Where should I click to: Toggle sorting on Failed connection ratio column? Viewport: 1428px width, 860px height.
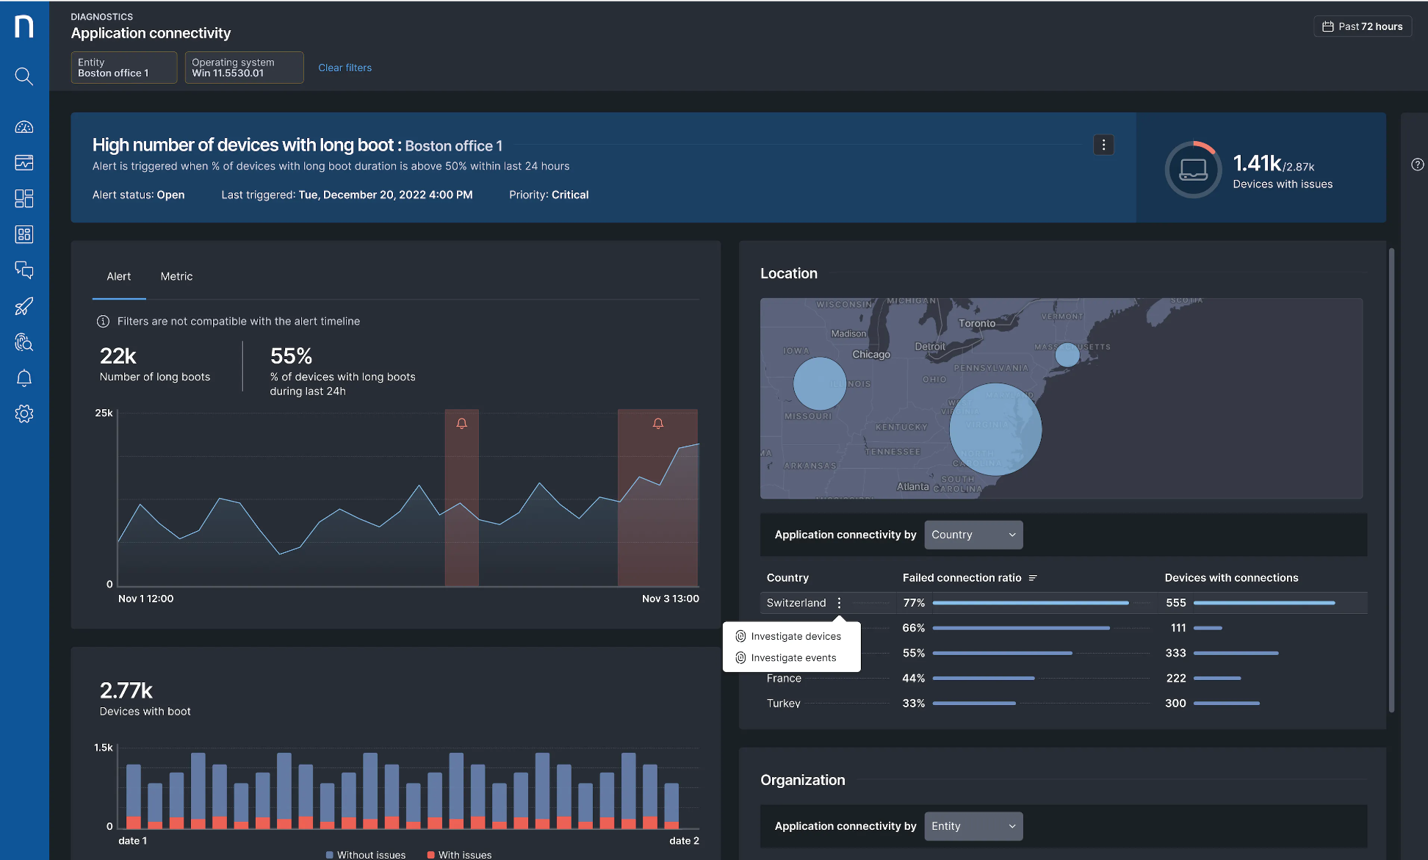(1034, 577)
